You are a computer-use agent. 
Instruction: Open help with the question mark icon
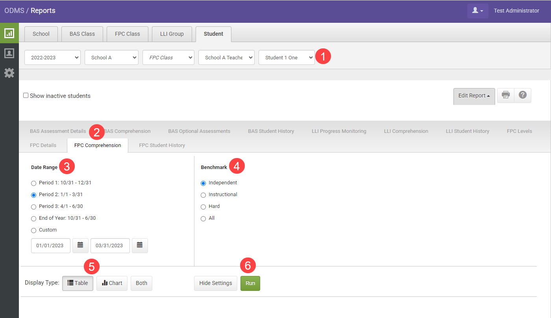[x=523, y=96]
